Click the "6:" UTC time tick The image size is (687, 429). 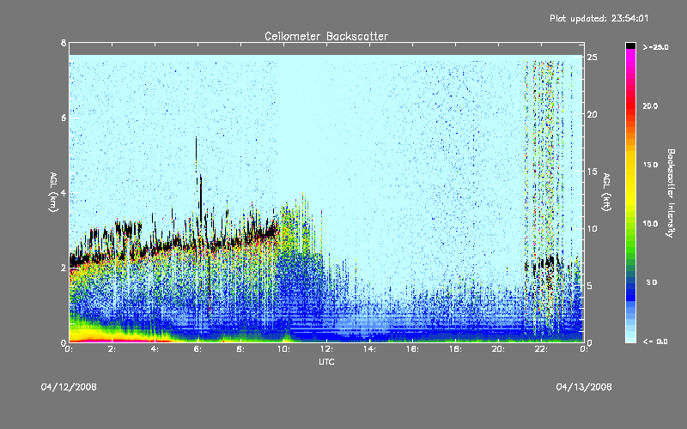coord(198,349)
